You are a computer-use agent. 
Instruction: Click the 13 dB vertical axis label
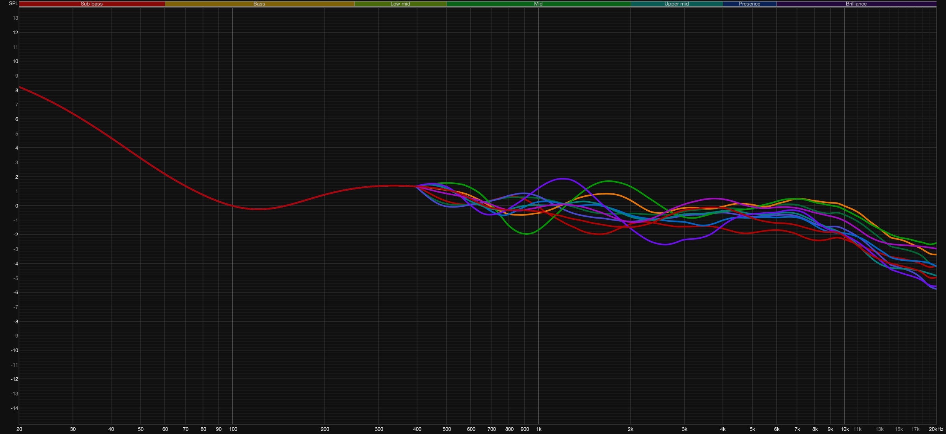(x=15, y=18)
